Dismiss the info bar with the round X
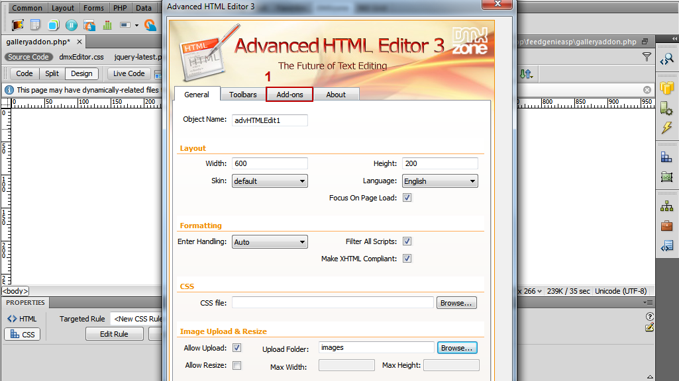This screenshot has height=381, width=679. (x=647, y=90)
